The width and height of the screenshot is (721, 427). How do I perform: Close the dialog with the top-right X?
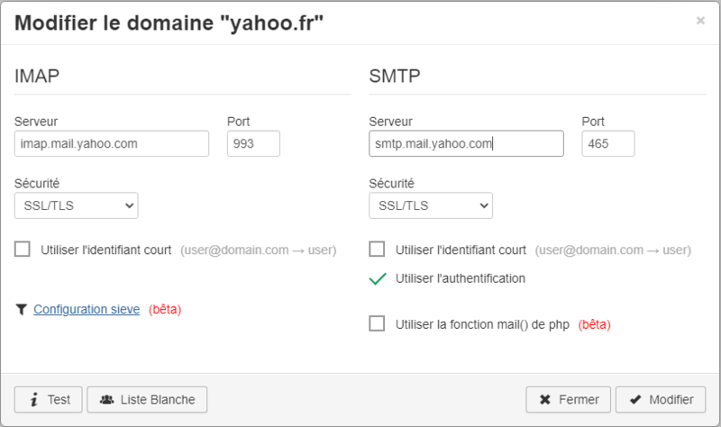coord(700,21)
